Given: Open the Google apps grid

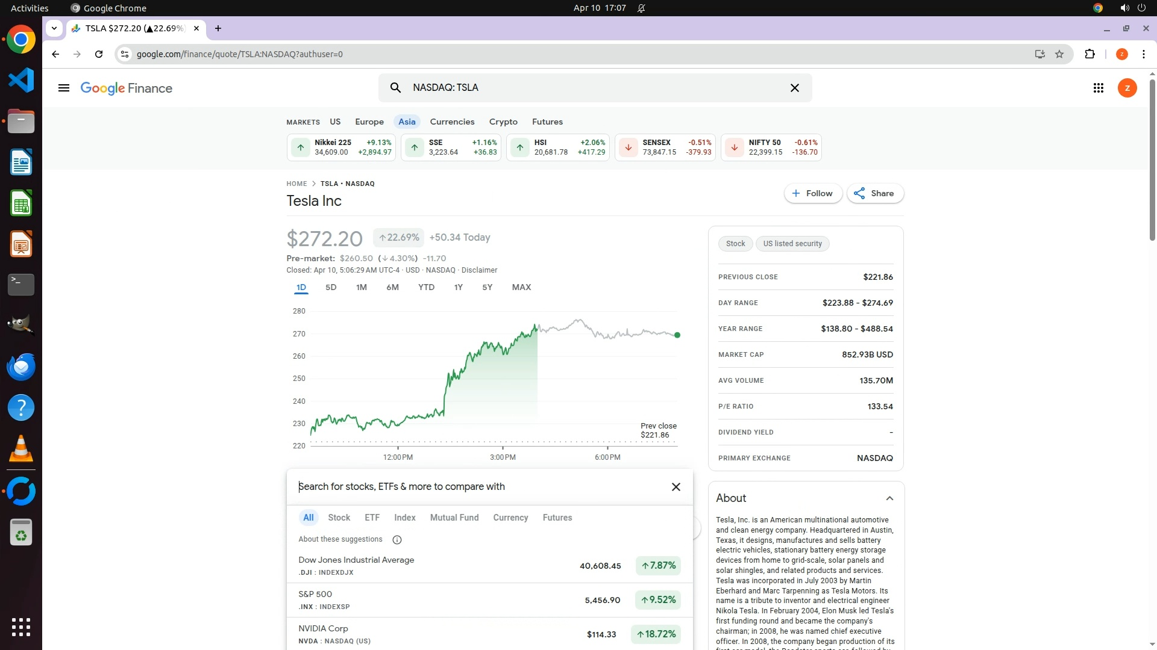Looking at the screenshot, I should tap(1098, 88).
